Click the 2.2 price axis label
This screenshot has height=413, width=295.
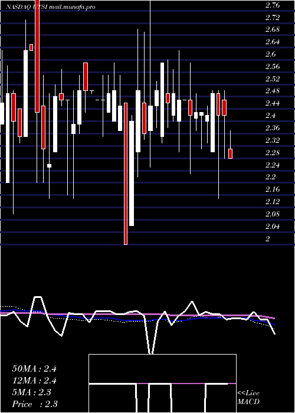tap(270, 177)
